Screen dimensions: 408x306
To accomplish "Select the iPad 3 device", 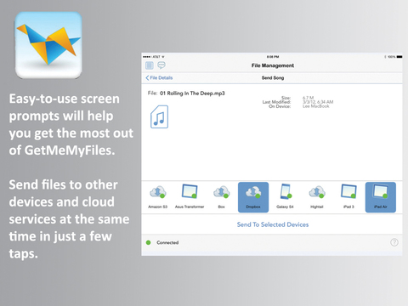I will click(x=348, y=197).
